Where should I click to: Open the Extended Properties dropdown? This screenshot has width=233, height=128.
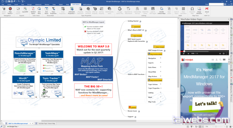pos(71,10)
